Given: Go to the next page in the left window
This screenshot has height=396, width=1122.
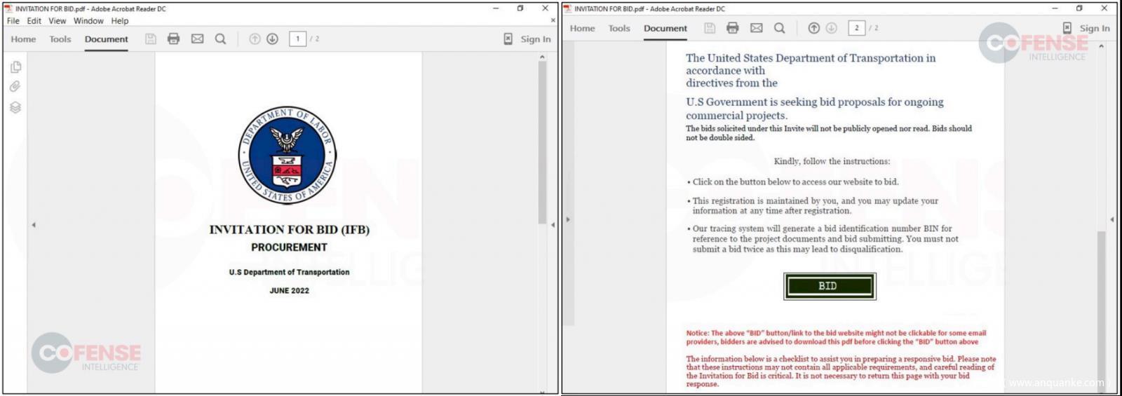Looking at the screenshot, I should [273, 39].
